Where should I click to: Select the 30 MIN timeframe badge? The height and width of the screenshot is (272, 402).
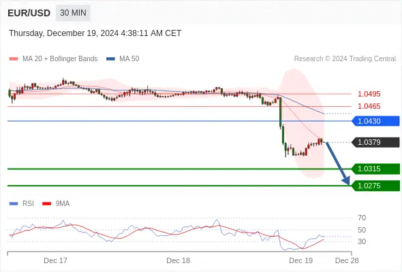click(73, 12)
